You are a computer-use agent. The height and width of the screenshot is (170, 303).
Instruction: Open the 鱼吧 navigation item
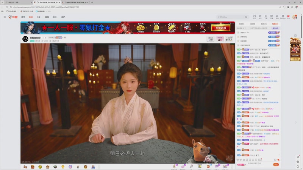63,17
